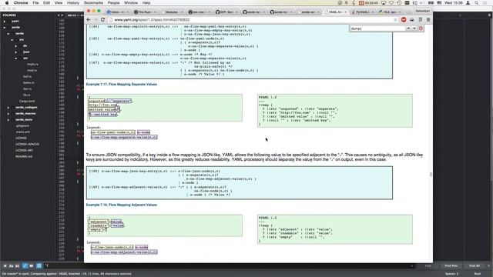Jump to next find-in-page match
The image size is (493, 277).
(414, 28)
